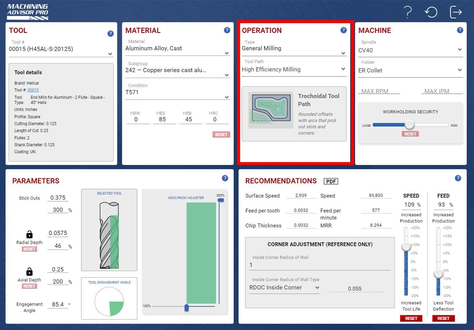The image size is (474, 330).
Task: Reset the SPEED adjustment
Action: click(x=411, y=318)
